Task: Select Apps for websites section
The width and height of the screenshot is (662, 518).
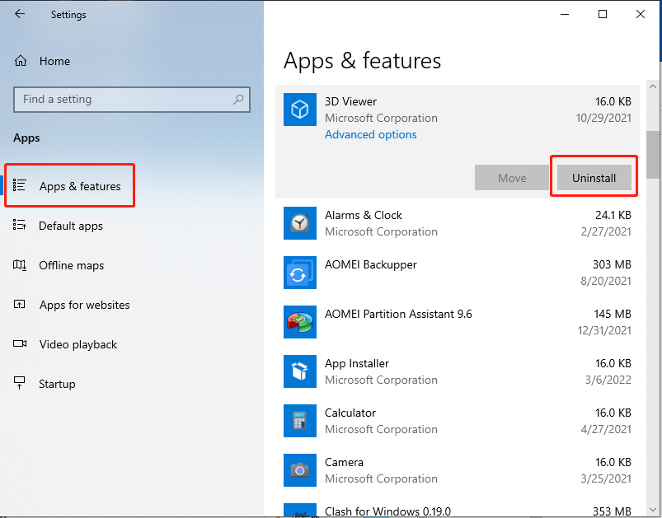Action: tap(84, 305)
